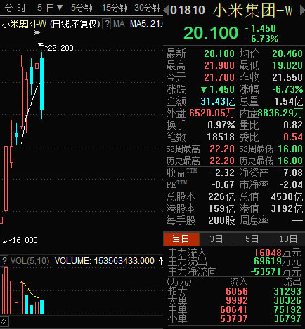Click the 市净率 value -2.84
Image resolution: width=305 pixels, height=329 pixels.
pos(291,185)
